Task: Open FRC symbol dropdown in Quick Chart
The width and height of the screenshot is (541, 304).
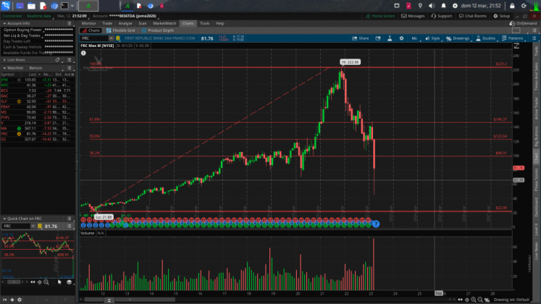Action: click(33, 226)
